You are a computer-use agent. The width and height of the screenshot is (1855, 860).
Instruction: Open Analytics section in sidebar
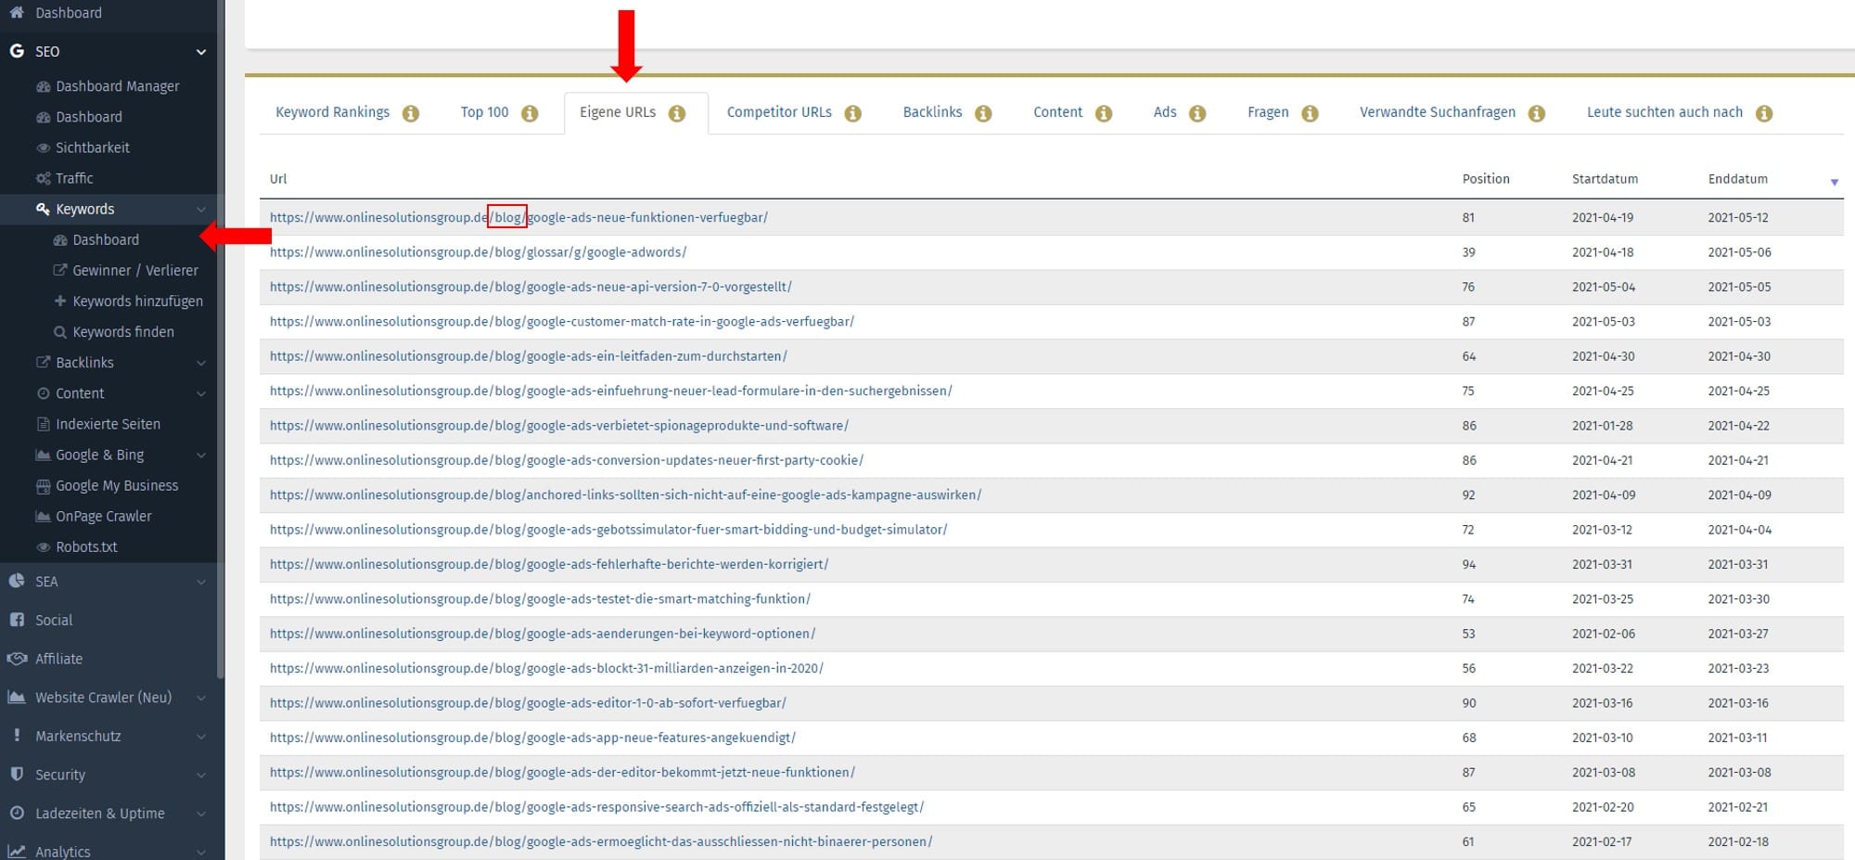62,852
